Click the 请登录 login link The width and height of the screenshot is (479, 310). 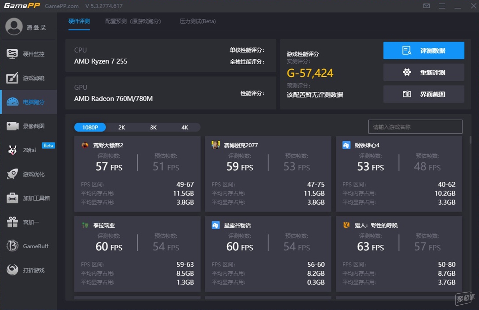tap(36, 27)
